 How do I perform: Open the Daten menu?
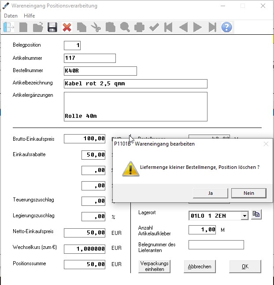pyautogui.click(x=11, y=16)
